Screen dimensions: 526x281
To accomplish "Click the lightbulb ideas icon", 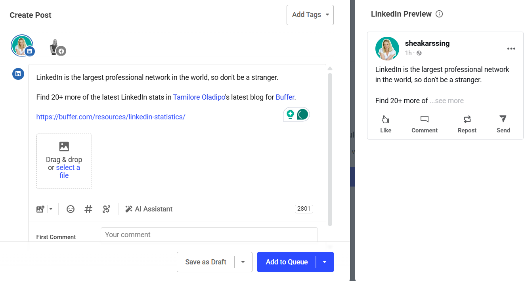I will pos(291,114).
